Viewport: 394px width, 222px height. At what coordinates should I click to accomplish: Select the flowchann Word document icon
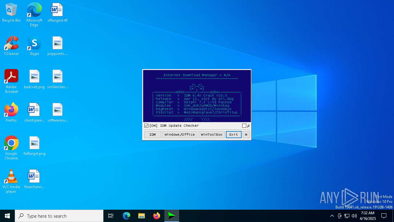pos(34,179)
